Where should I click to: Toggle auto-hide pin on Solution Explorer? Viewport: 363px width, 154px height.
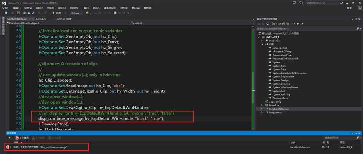pyautogui.click(x=356, y=19)
